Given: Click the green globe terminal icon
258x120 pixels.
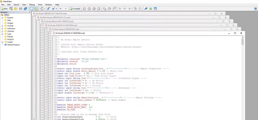Looking at the screenshot, I should 151,9.
